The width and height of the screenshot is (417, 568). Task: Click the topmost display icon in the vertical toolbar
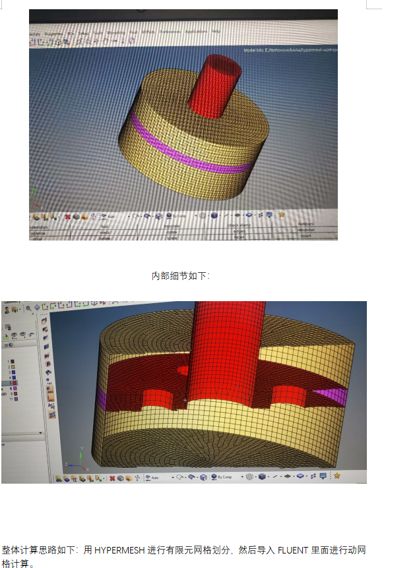44,321
